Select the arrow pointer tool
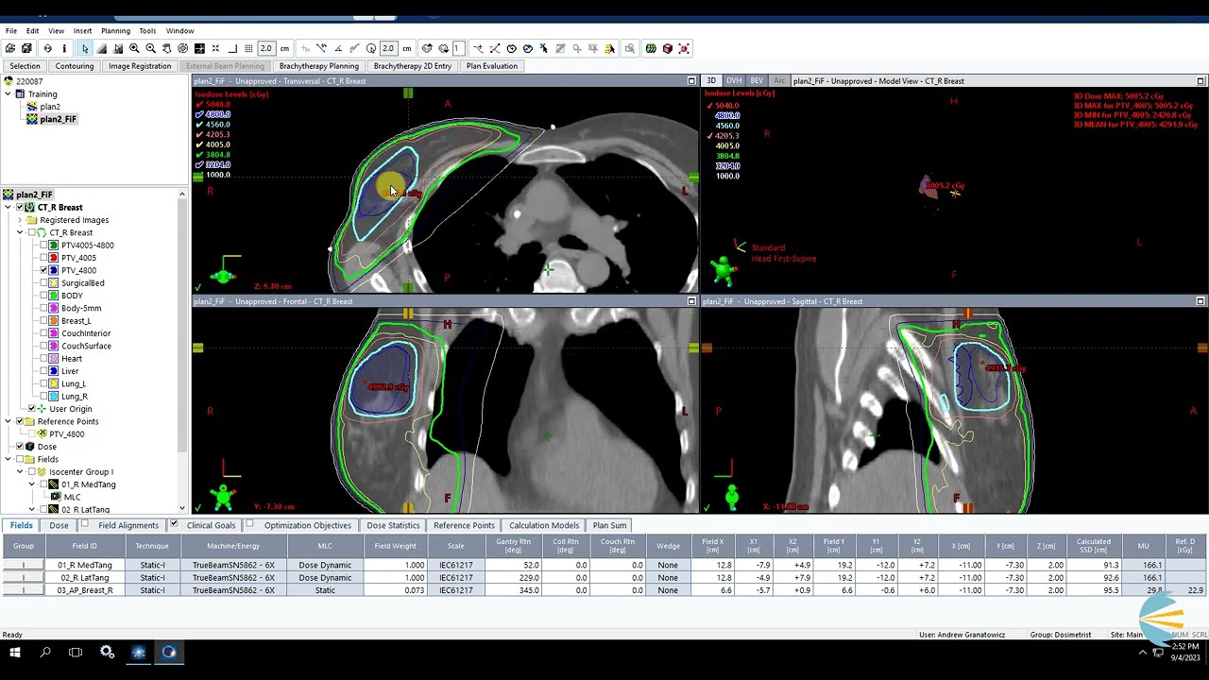Viewport: 1209px width, 680px height. (84, 48)
